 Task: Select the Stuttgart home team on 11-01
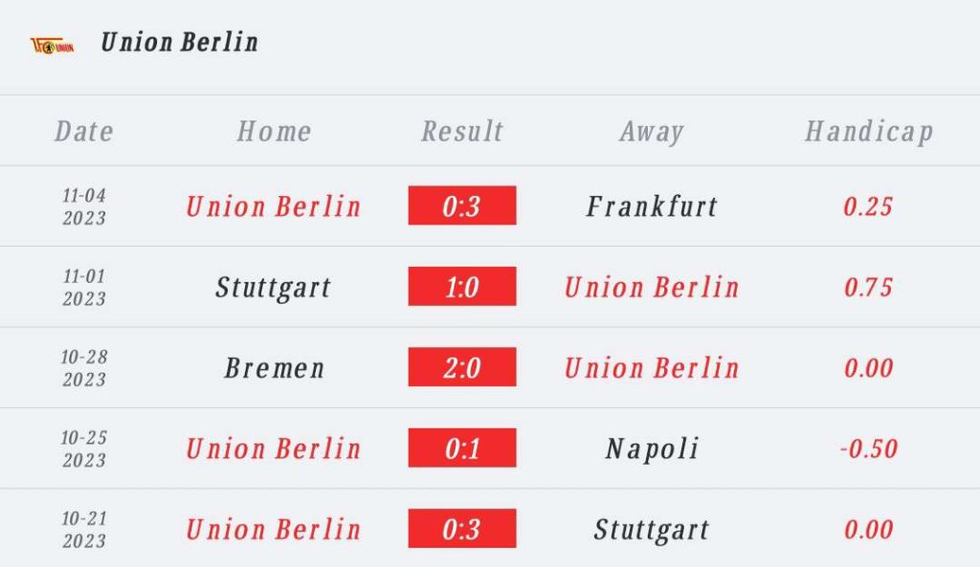pos(273,289)
